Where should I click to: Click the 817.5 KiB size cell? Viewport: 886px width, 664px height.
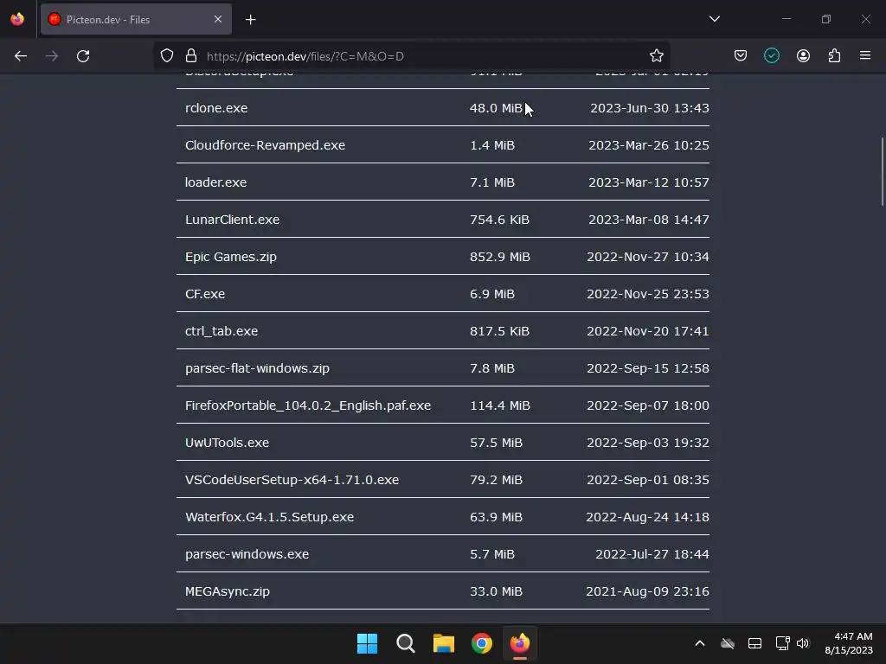tap(499, 331)
